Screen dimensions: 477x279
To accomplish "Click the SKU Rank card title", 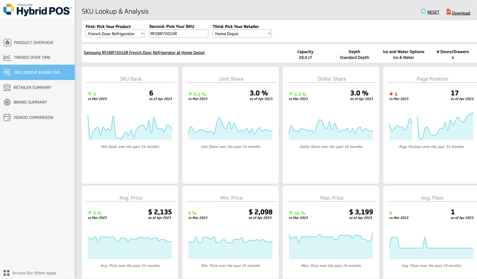I will [x=131, y=79].
